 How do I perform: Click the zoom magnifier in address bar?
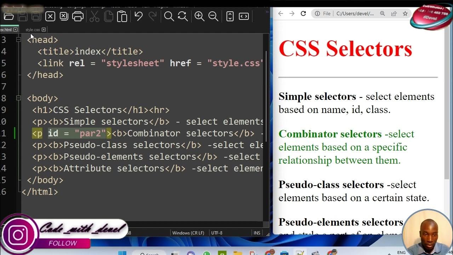[x=383, y=13]
